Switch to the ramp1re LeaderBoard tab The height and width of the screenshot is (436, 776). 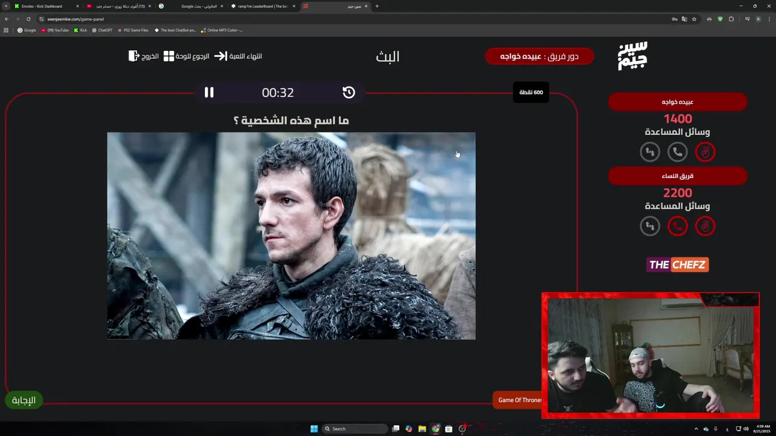263,6
